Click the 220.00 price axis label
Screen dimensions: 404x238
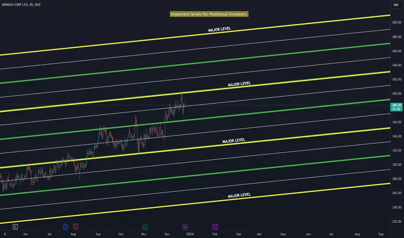(x=397, y=221)
